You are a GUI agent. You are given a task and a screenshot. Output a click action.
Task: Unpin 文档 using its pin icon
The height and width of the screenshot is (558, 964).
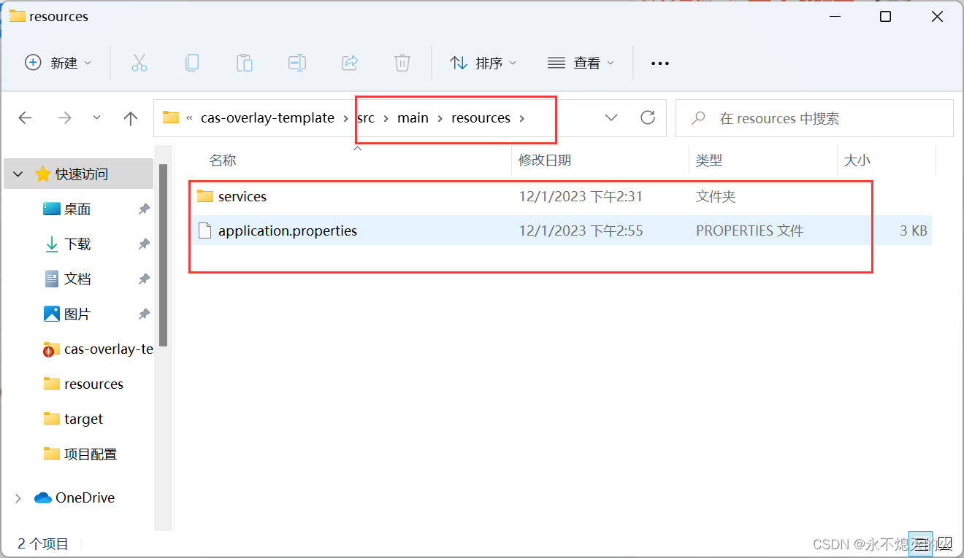(x=144, y=279)
